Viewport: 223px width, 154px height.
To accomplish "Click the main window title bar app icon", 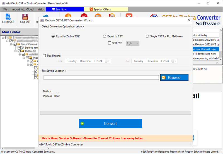I will click(x=4, y=3).
